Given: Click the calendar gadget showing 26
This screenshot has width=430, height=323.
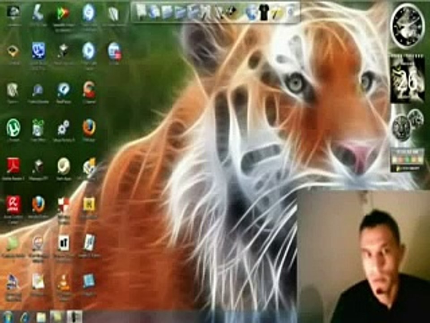Looking at the screenshot, I should (x=407, y=79).
